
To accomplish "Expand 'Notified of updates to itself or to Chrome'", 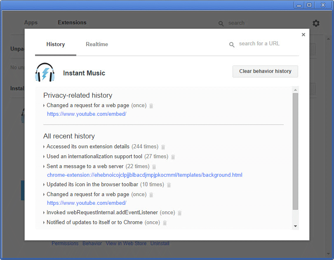I will point(44,223).
